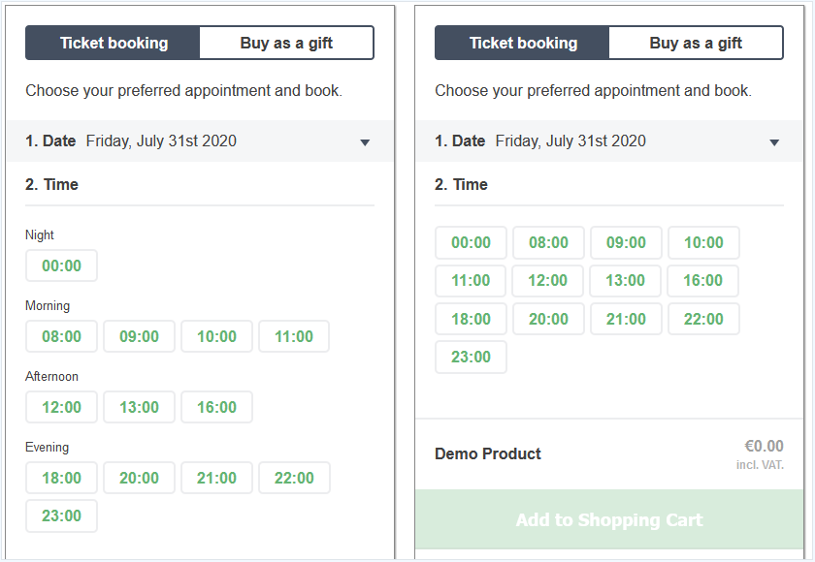Select the 23:00 slot under Evening
Image resolution: width=815 pixels, height=562 pixels.
coord(61,515)
